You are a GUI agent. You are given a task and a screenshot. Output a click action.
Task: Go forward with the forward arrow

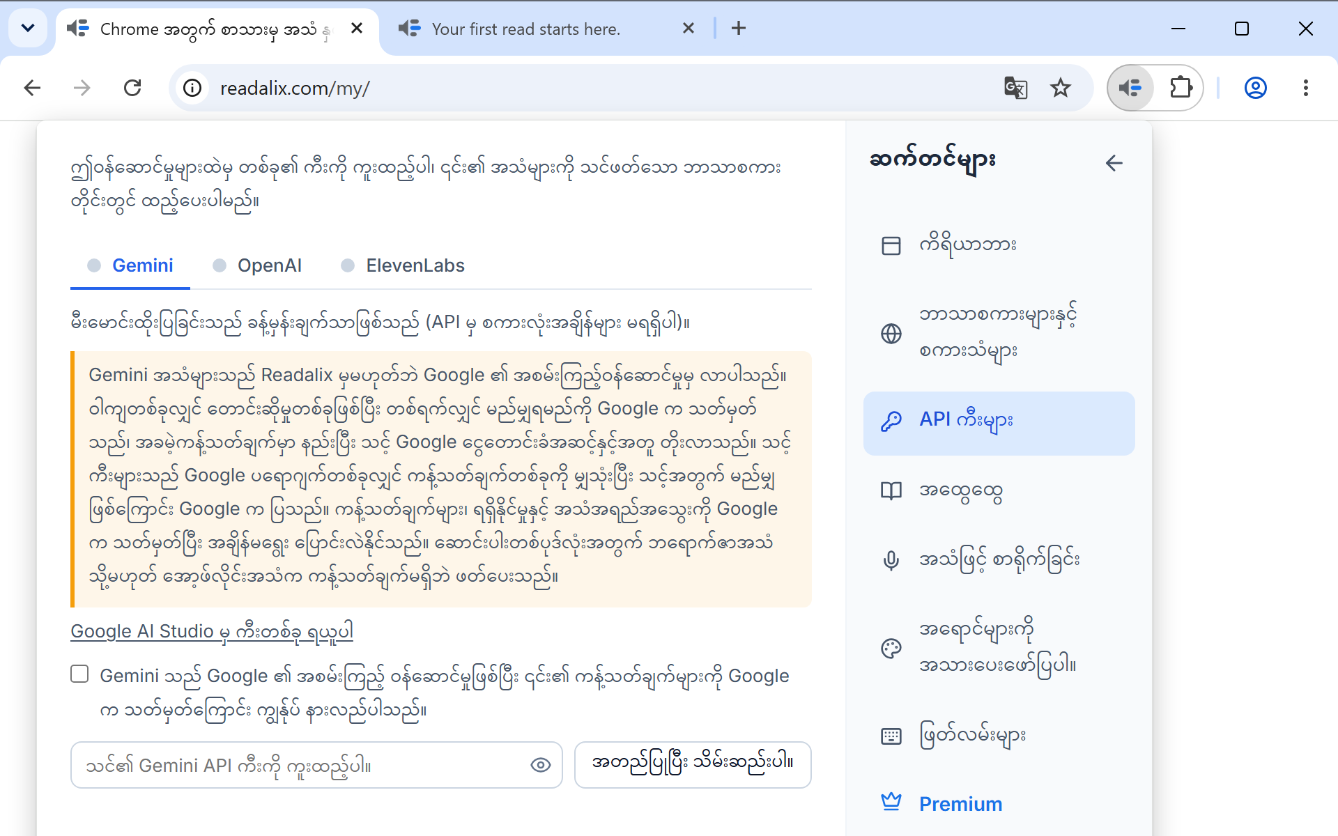coord(82,88)
